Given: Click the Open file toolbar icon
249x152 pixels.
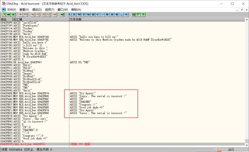Looking at the screenshot, I should pyautogui.click(x=4, y=15).
